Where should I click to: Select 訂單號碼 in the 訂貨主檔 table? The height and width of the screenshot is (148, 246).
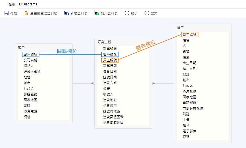[110, 49]
